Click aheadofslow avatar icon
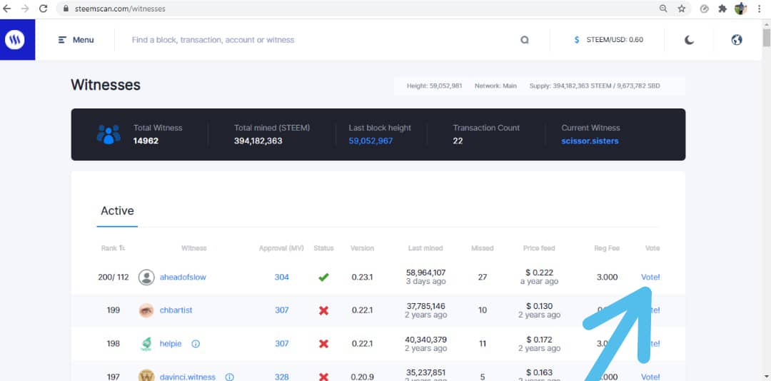 coord(146,278)
